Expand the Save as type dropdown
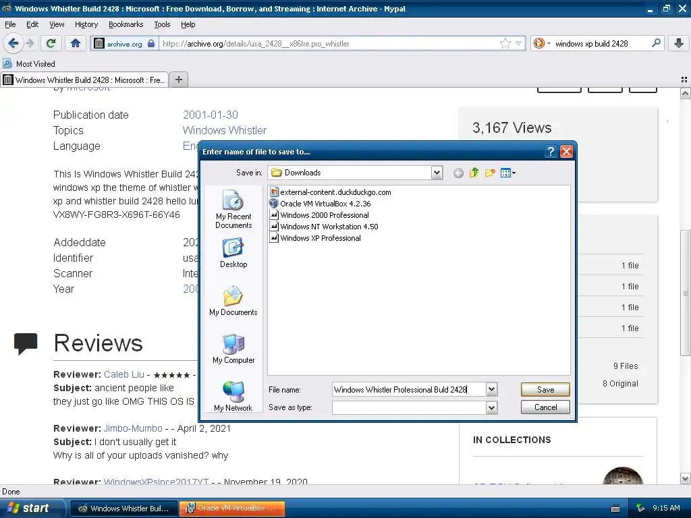The width and height of the screenshot is (691, 518). pos(492,408)
